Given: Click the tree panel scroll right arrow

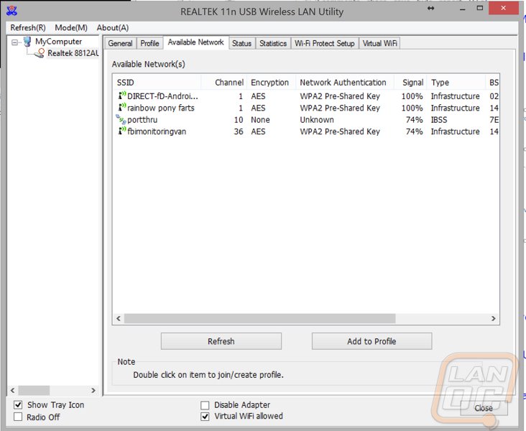Looking at the screenshot, I should pos(93,391).
